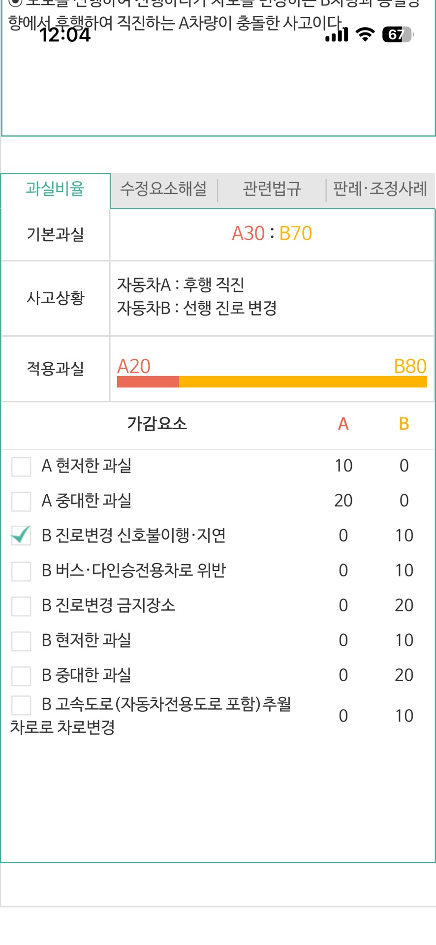436x945 pixels.
Task: Check the 'A 현저한 과실' checkbox
Action: tap(21, 466)
